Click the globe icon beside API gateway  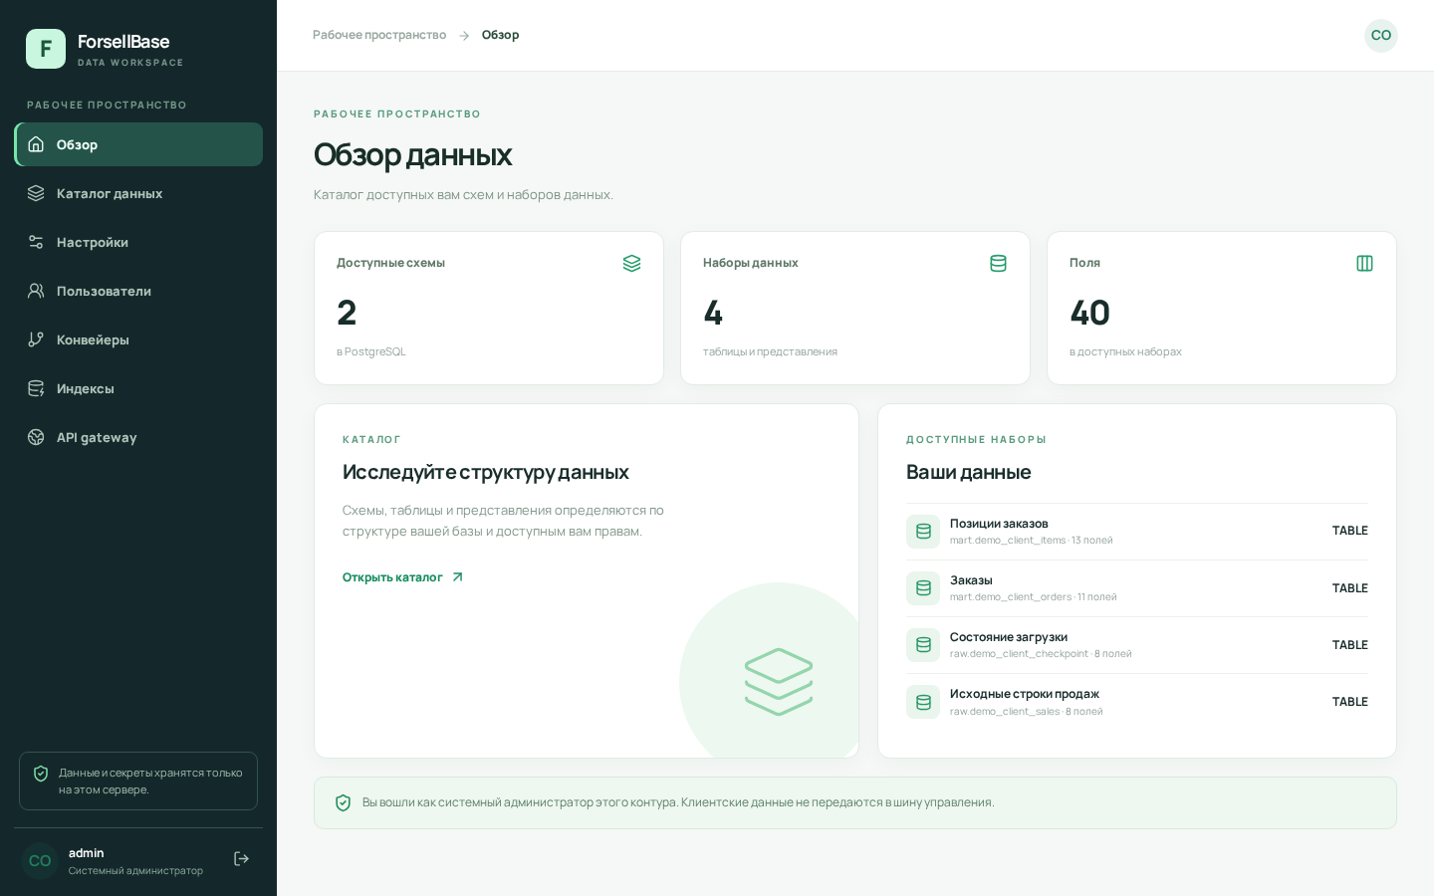(36, 437)
